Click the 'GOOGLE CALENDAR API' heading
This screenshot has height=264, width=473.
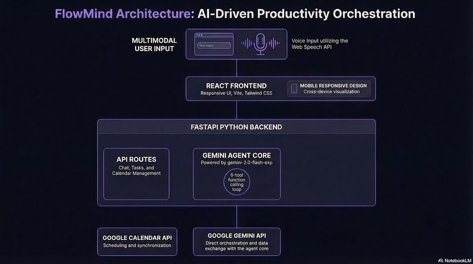click(137, 238)
